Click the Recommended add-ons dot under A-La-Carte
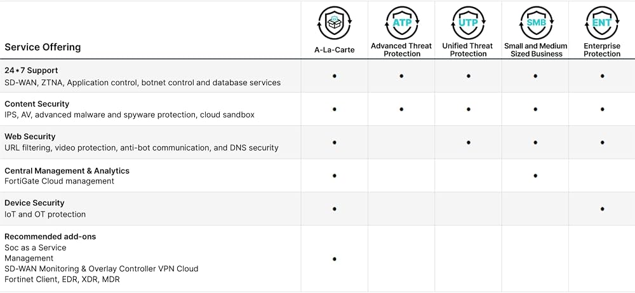 click(x=334, y=259)
